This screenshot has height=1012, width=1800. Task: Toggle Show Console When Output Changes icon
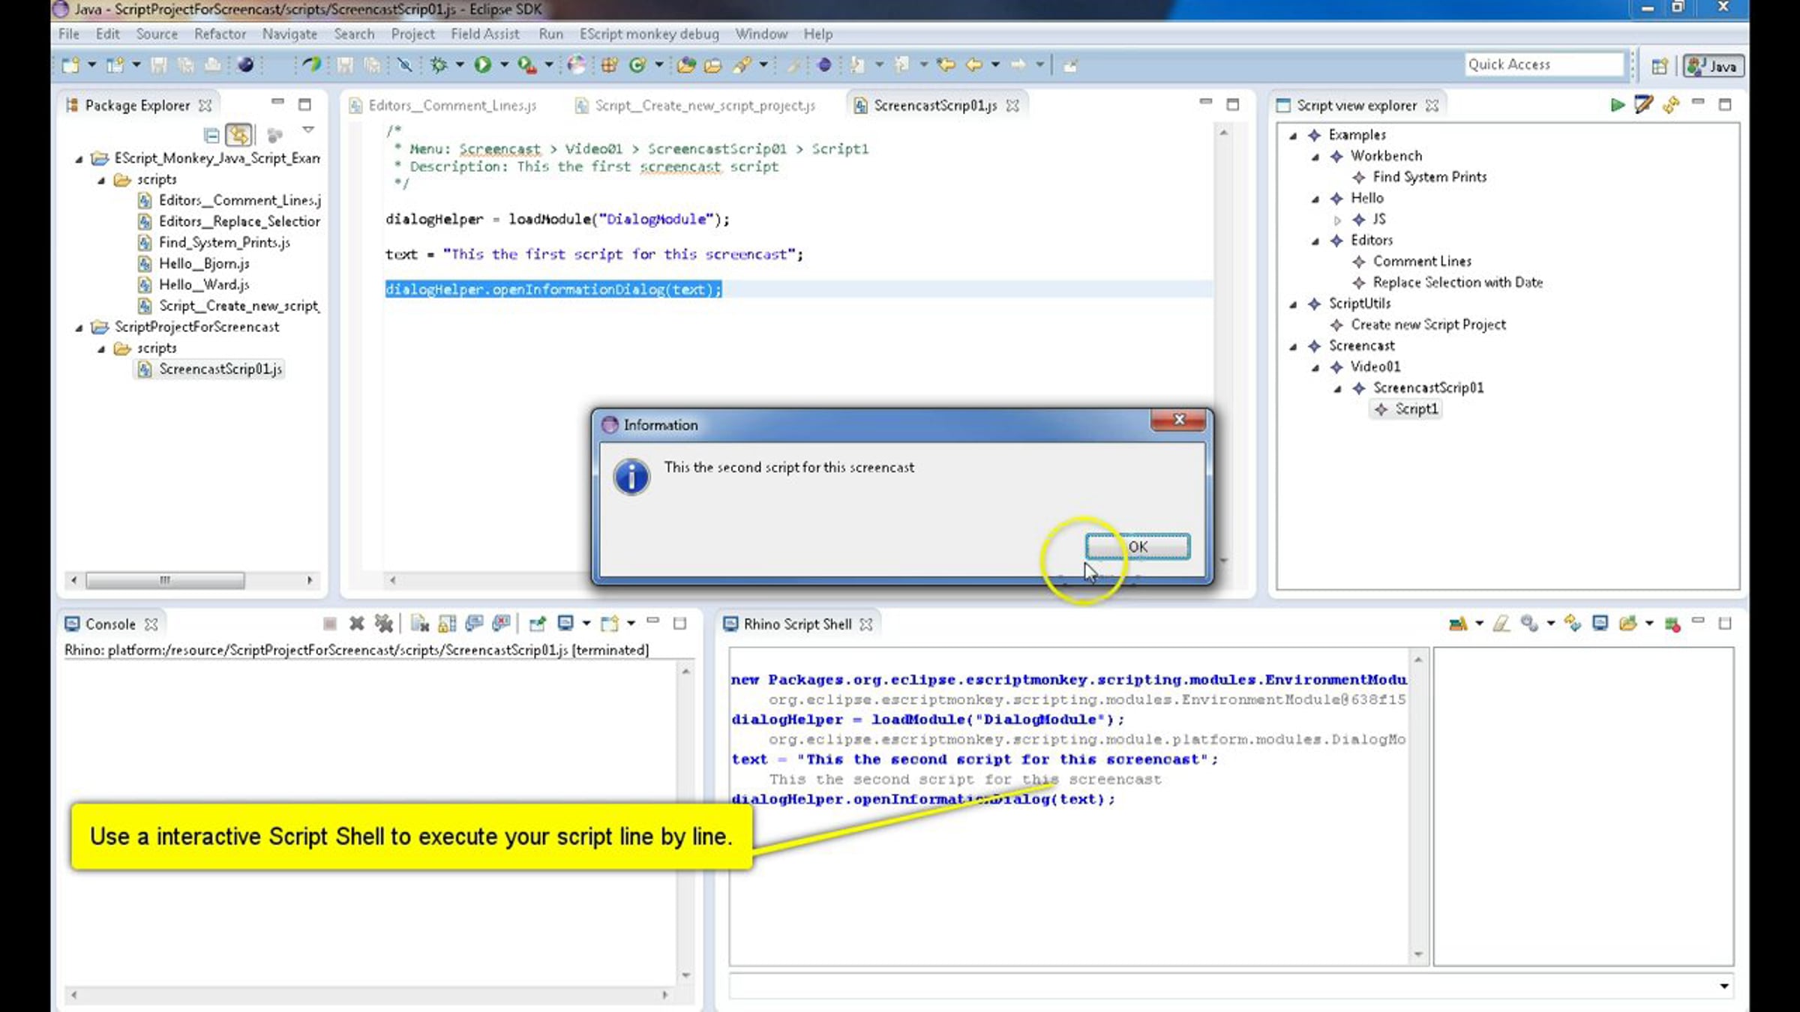coord(474,623)
